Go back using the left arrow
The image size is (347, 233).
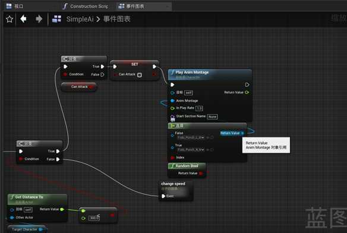[x=23, y=19]
